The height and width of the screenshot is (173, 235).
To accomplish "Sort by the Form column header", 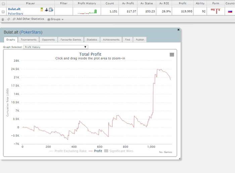I will (216, 3).
